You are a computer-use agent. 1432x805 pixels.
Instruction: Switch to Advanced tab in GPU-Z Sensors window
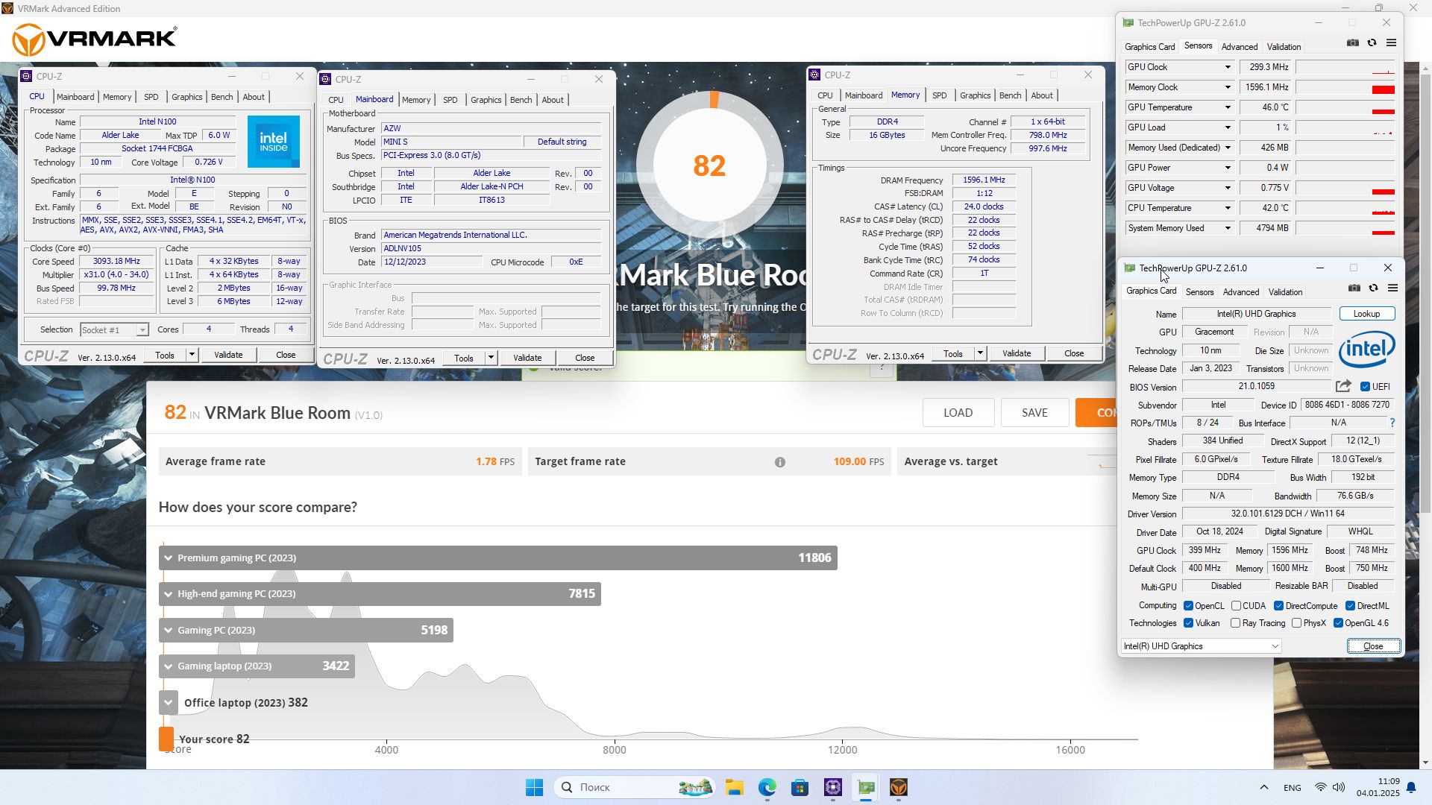[1240, 46]
